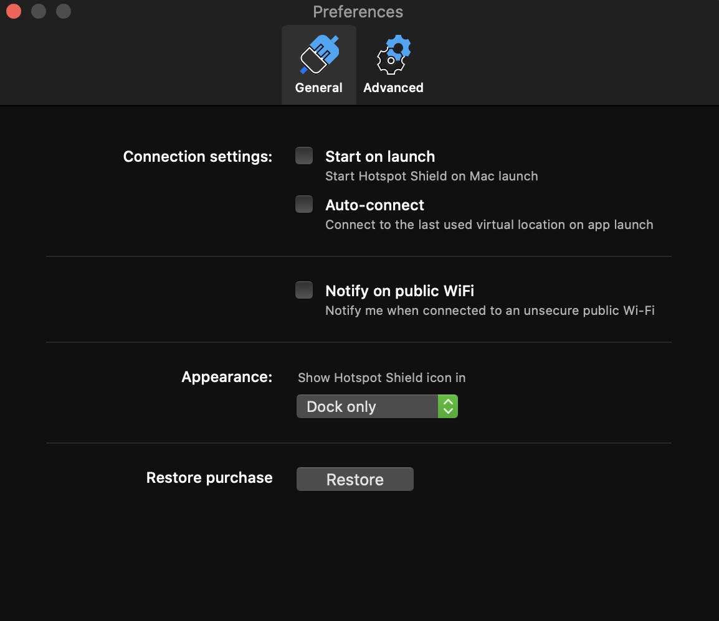Click the 'Restore purchase' label
719x621 pixels.
click(x=209, y=478)
